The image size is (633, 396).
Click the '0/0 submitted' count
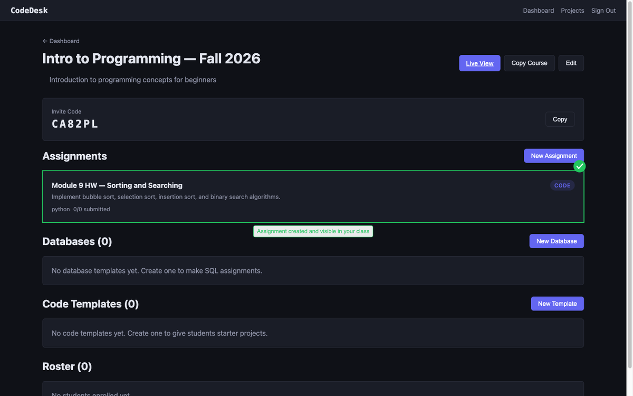point(92,209)
